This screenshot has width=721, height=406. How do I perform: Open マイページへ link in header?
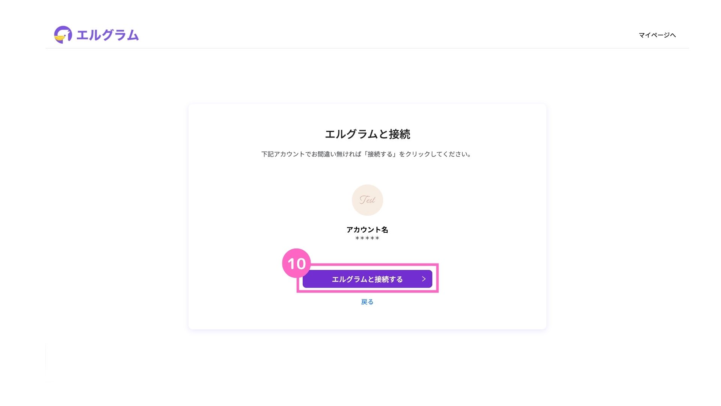pos(657,35)
